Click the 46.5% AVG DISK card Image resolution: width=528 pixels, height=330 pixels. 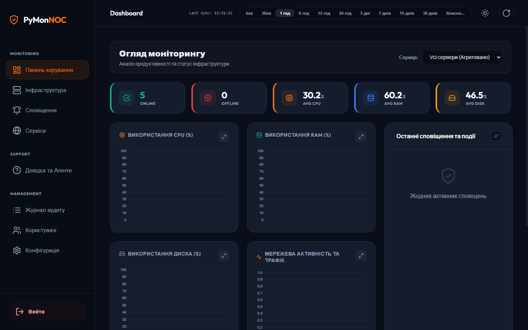point(473,98)
